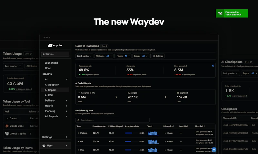Click the Primary Tool column header
This screenshot has width=258, height=154.
[168, 126]
